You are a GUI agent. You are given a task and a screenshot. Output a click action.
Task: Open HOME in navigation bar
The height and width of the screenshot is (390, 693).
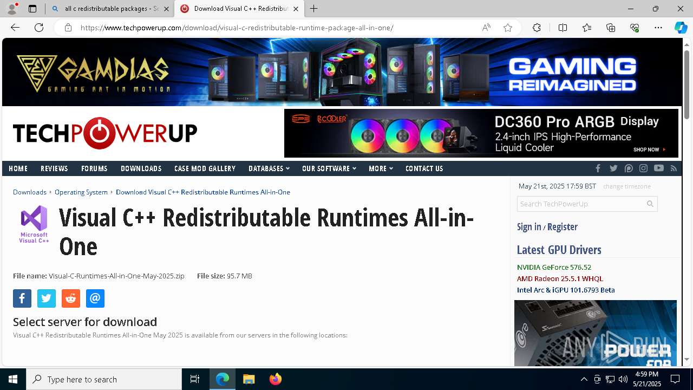point(18,168)
